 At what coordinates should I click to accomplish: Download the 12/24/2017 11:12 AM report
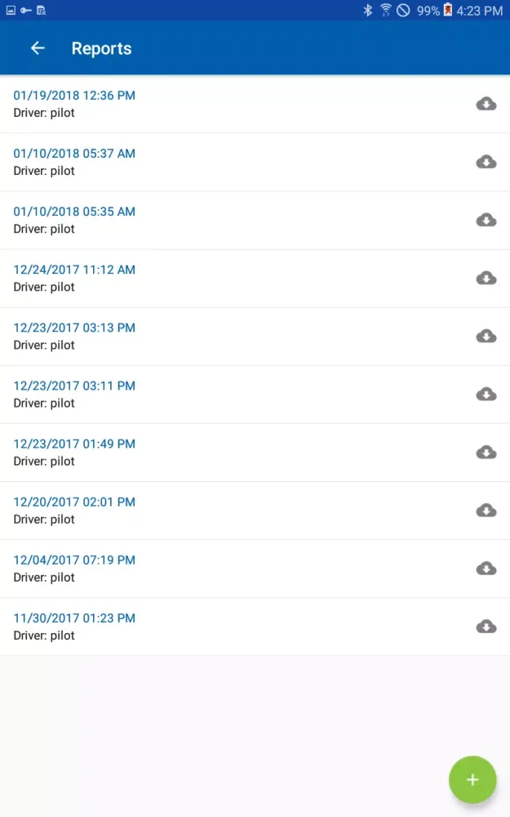pos(486,278)
